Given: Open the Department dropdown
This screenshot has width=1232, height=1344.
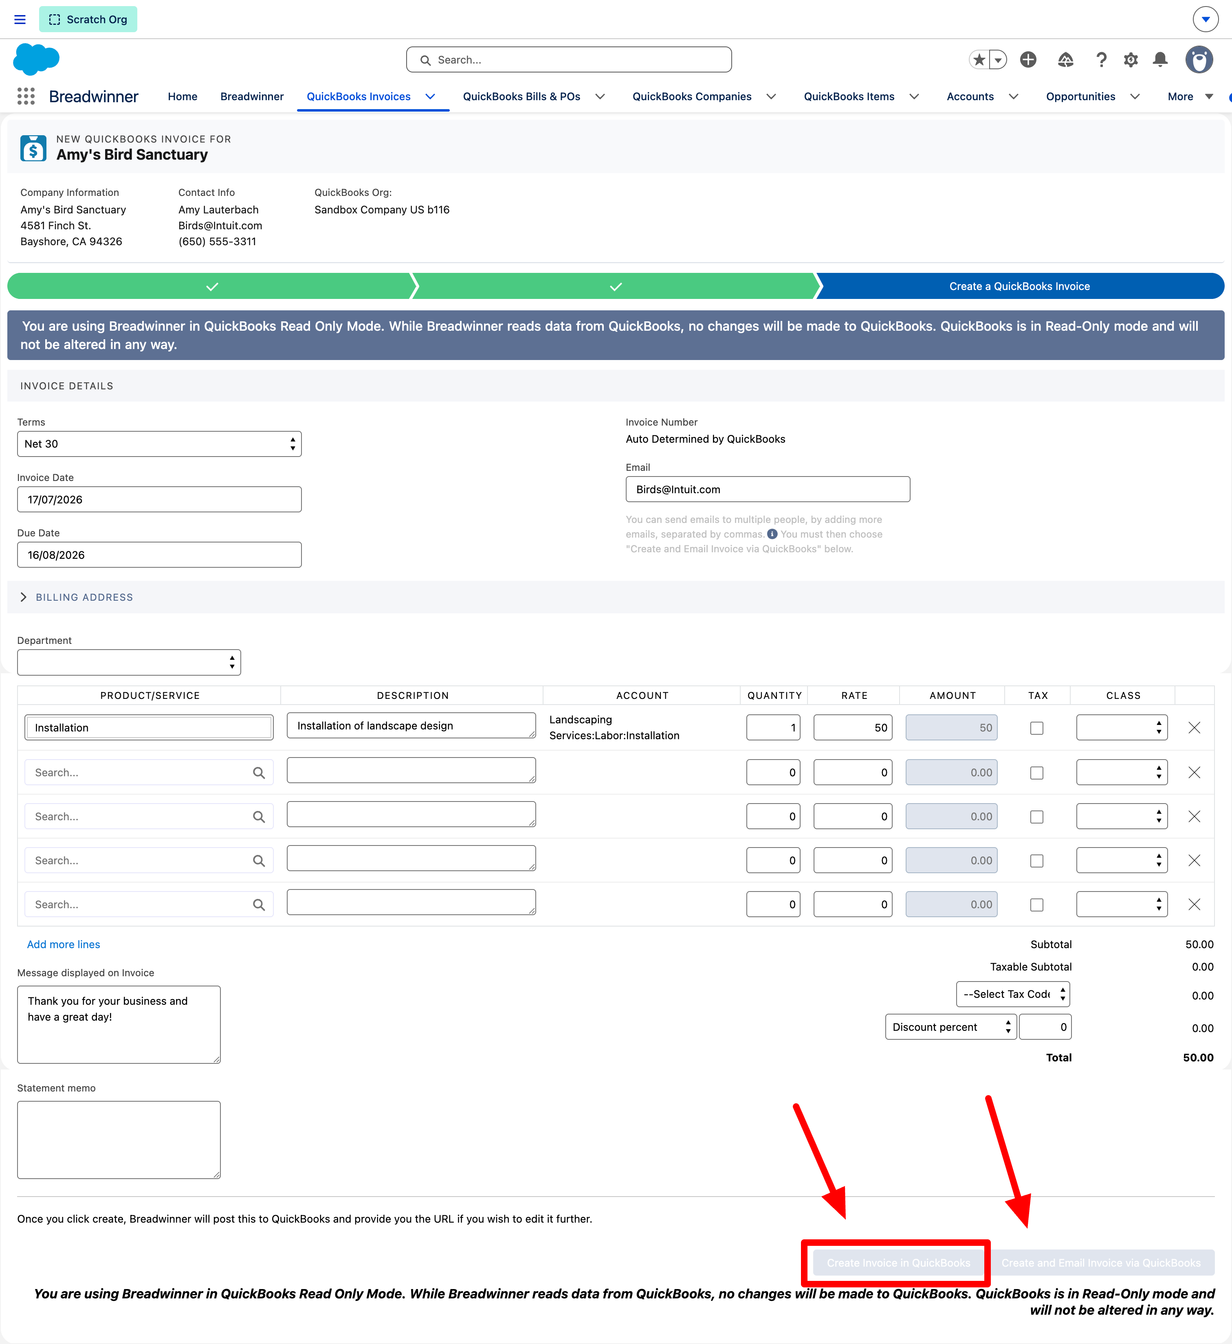Looking at the screenshot, I should point(129,663).
